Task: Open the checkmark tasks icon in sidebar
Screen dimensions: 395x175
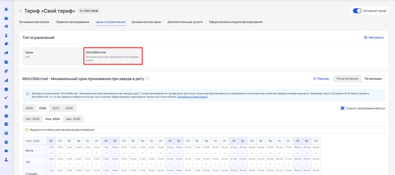Action: [6, 89]
